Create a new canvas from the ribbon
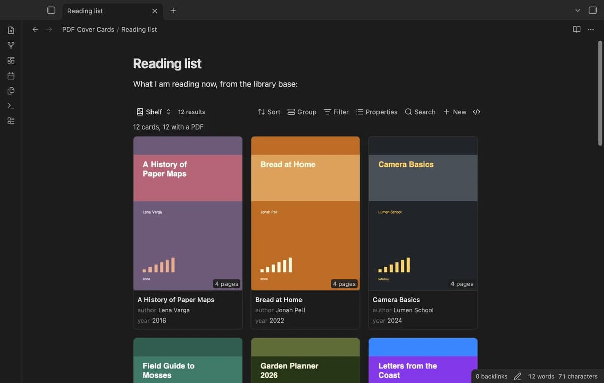604x383 pixels. 11,60
